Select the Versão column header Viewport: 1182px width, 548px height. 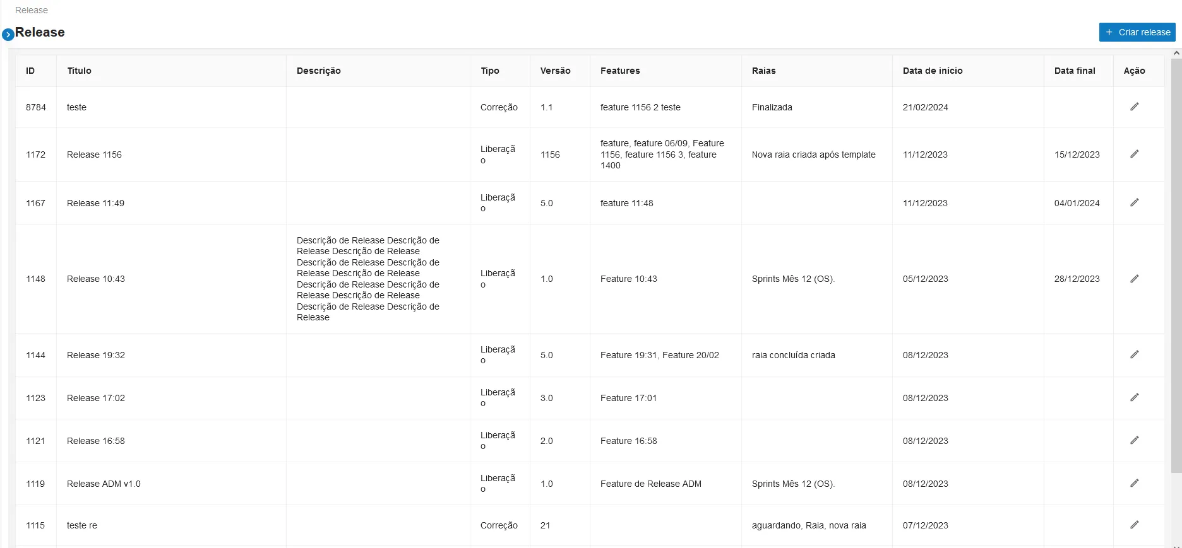click(555, 71)
